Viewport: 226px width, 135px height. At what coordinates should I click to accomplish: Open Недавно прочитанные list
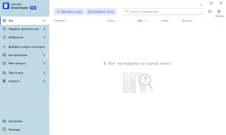tap(25, 29)
